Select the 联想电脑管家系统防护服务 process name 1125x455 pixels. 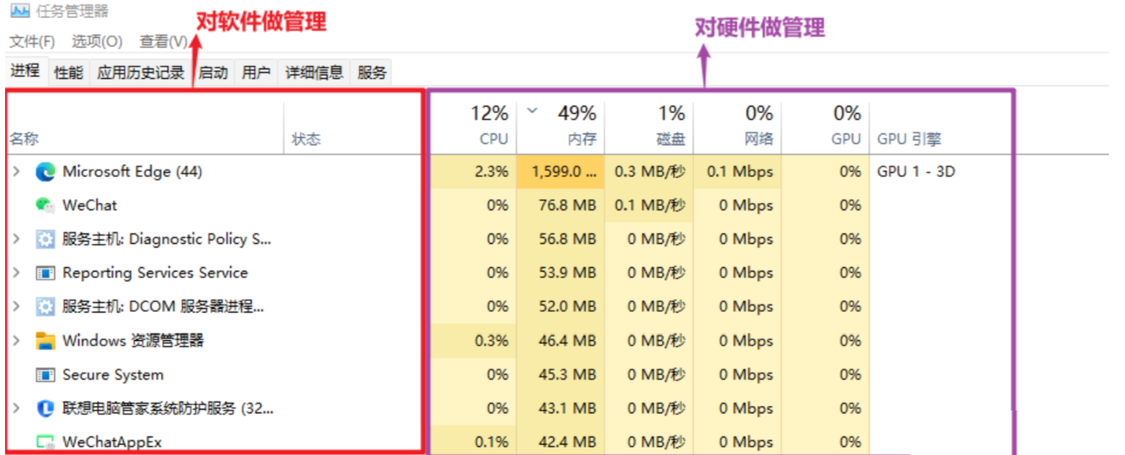(x=168, y=408)
